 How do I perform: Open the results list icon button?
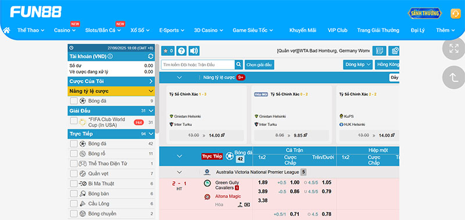pyautogui.click(x=380, y=51)
